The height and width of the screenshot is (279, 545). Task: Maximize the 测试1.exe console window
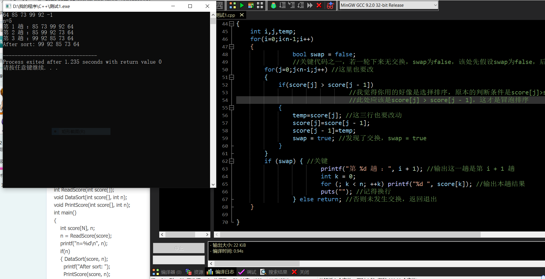click(190, 6)
